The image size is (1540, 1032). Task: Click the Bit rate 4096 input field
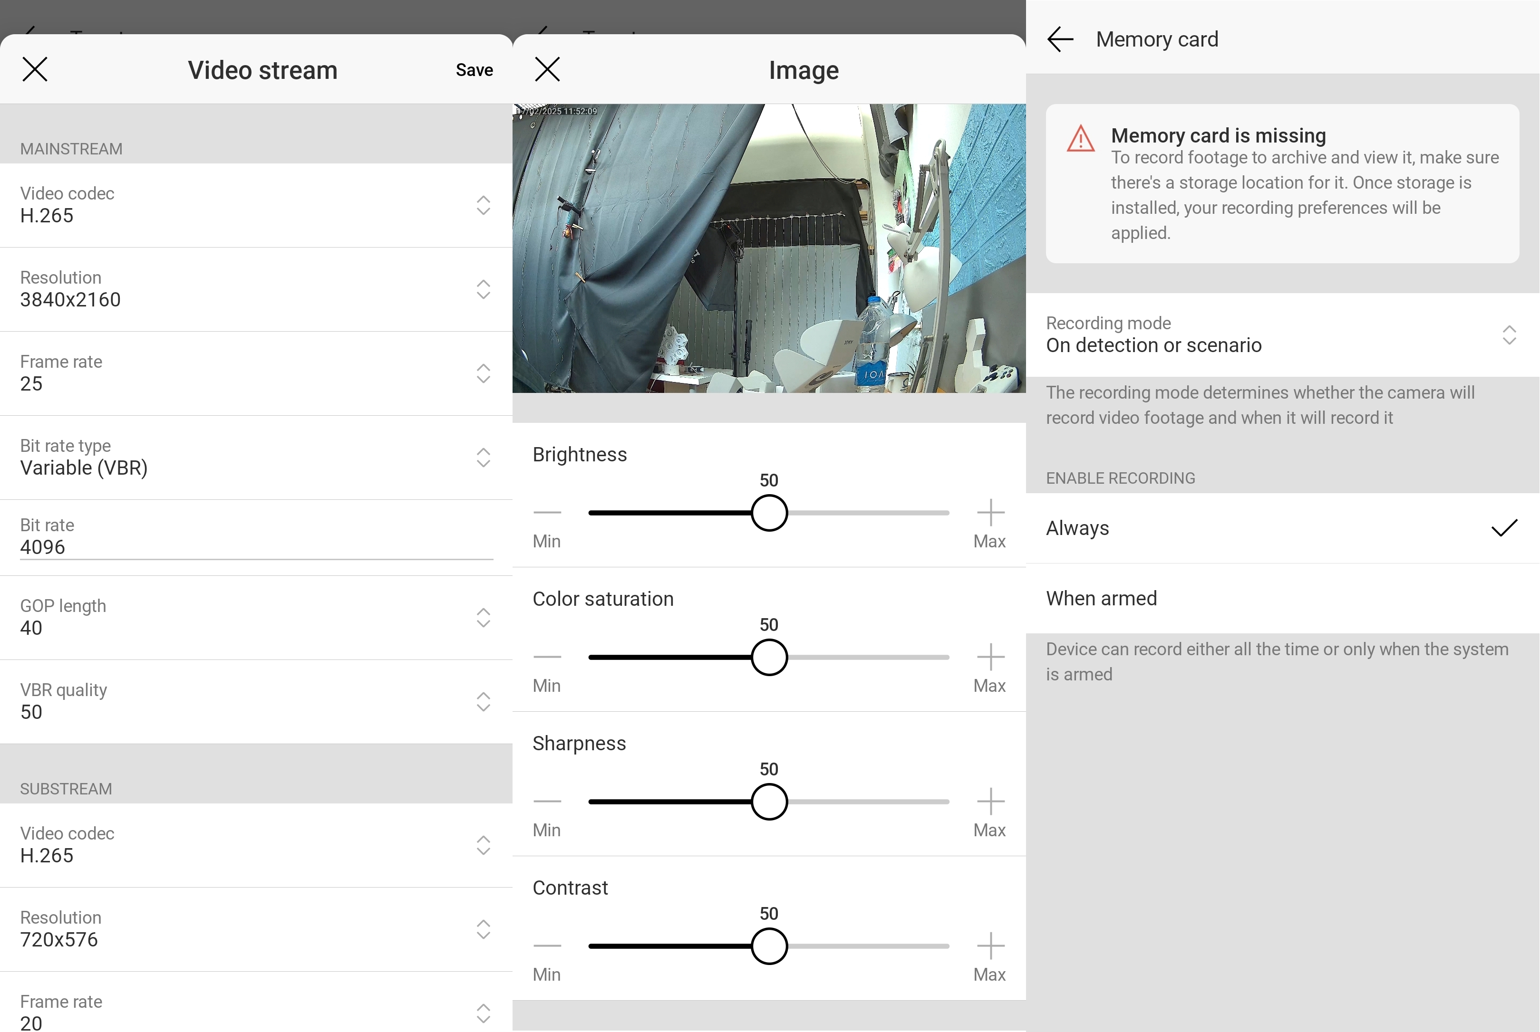pos(255,547)
